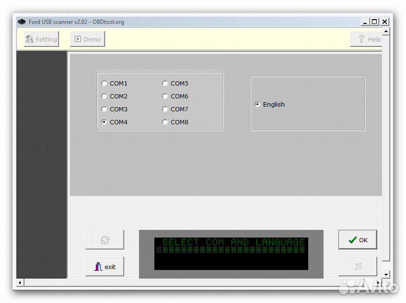Select the COM2 port option
Screen dimensions: 406x303
[114, 96]
